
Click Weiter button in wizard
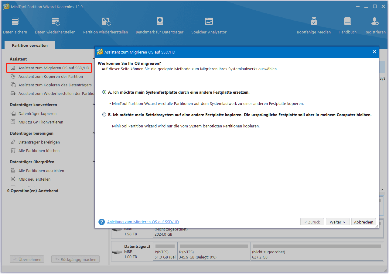(337, 222)
